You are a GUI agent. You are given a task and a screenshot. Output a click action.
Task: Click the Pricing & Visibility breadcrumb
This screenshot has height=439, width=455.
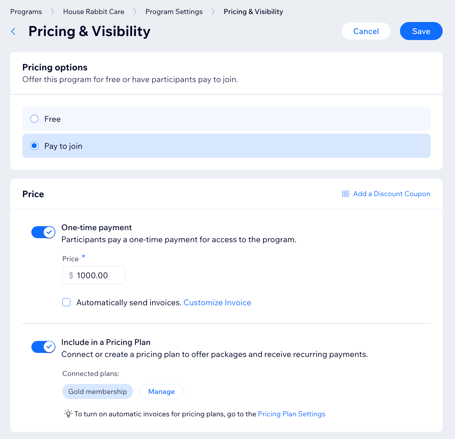point(253,12)
